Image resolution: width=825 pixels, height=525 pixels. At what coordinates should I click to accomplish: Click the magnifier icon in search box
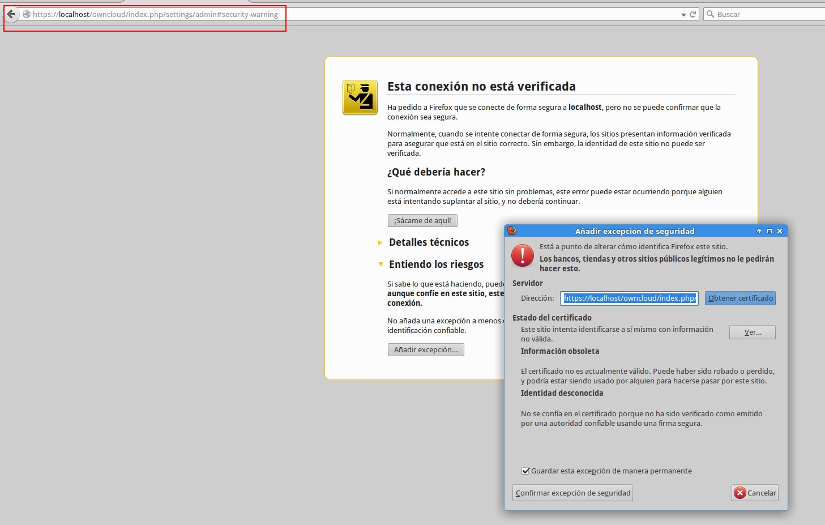click(x=711, y=14)
